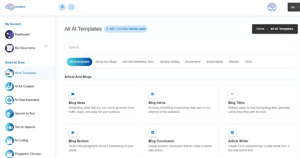This screenshot has height=158, width=300.
Task: Switch to Ads And Marketing Tools tab
Action: click(138, 62)
